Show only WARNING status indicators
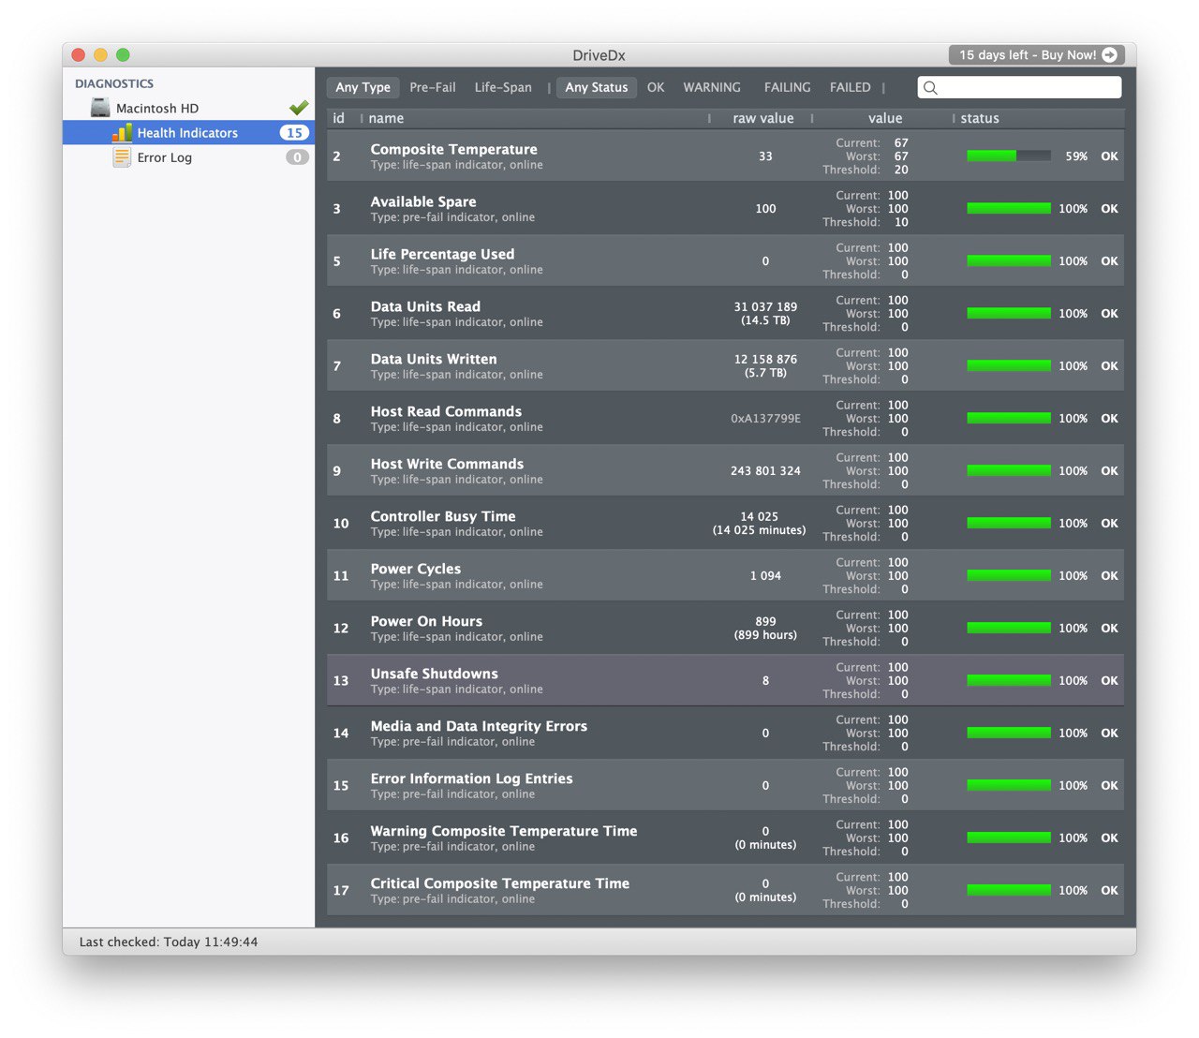The width and height of the screenshot is (1199, 1038). 712,87
